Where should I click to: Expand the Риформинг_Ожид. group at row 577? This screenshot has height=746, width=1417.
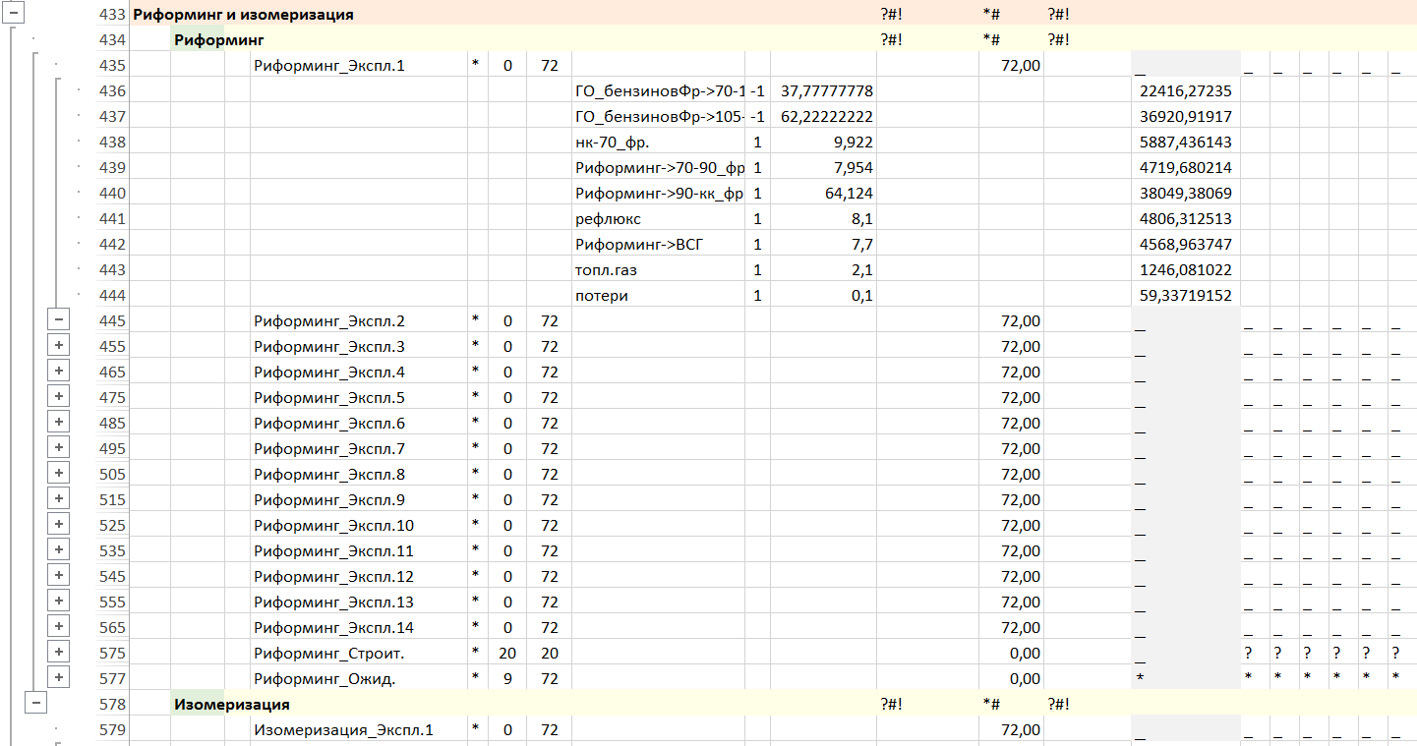(59, 677)
